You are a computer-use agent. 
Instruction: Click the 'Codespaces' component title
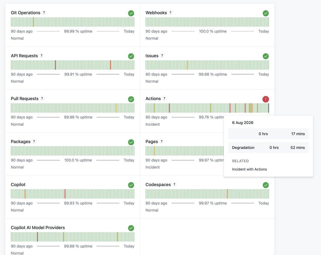click(x=158, y=185)
